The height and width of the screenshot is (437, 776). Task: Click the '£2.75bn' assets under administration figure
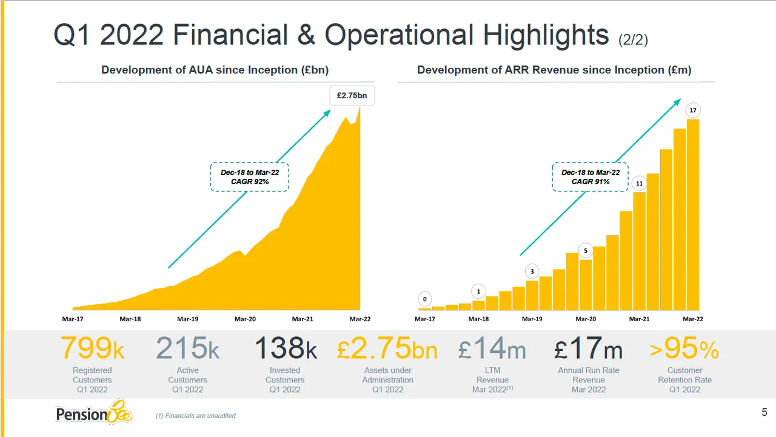coord(387,349)
